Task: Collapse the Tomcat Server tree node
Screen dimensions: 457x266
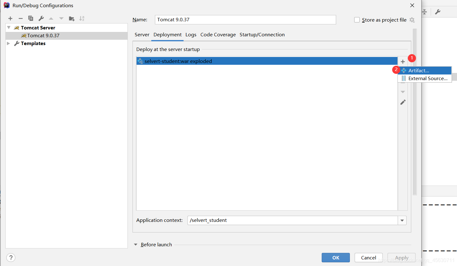Action: 9,28
